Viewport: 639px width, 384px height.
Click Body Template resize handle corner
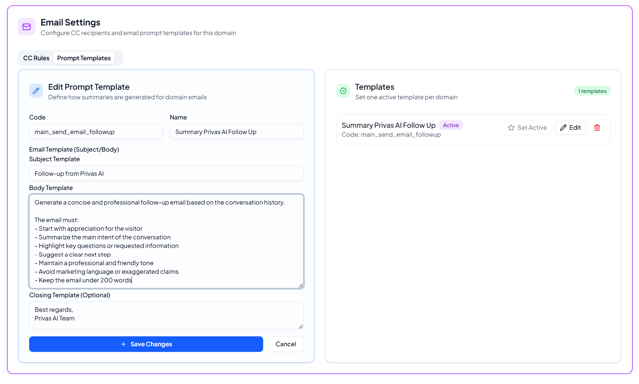300,285
